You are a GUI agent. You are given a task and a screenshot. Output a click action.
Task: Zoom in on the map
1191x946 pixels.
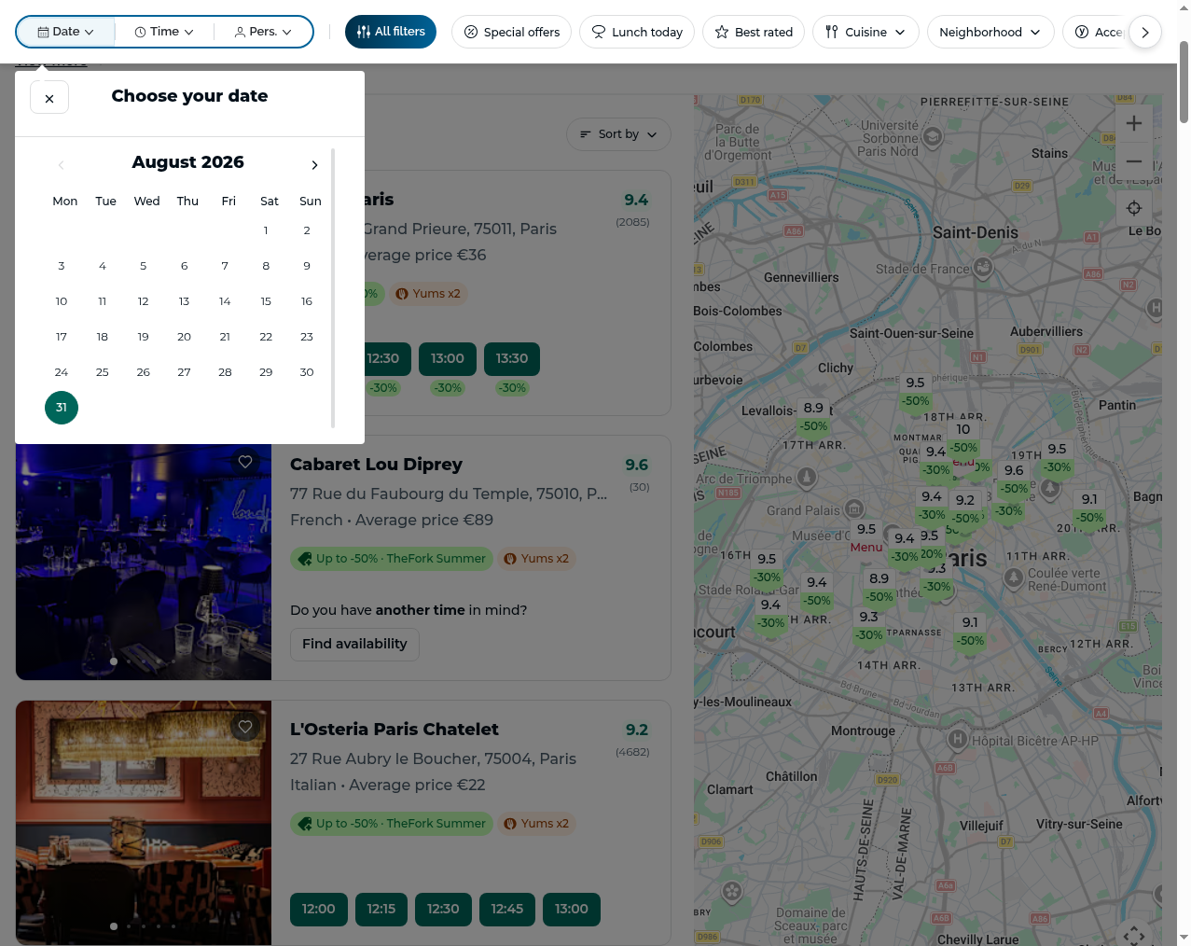[x=1134, y=123]
